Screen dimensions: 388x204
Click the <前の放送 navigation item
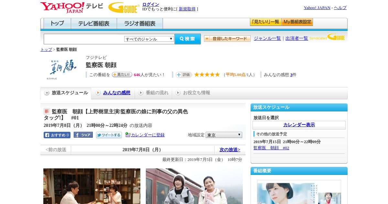pyautogui.click(x=56, y=150)
